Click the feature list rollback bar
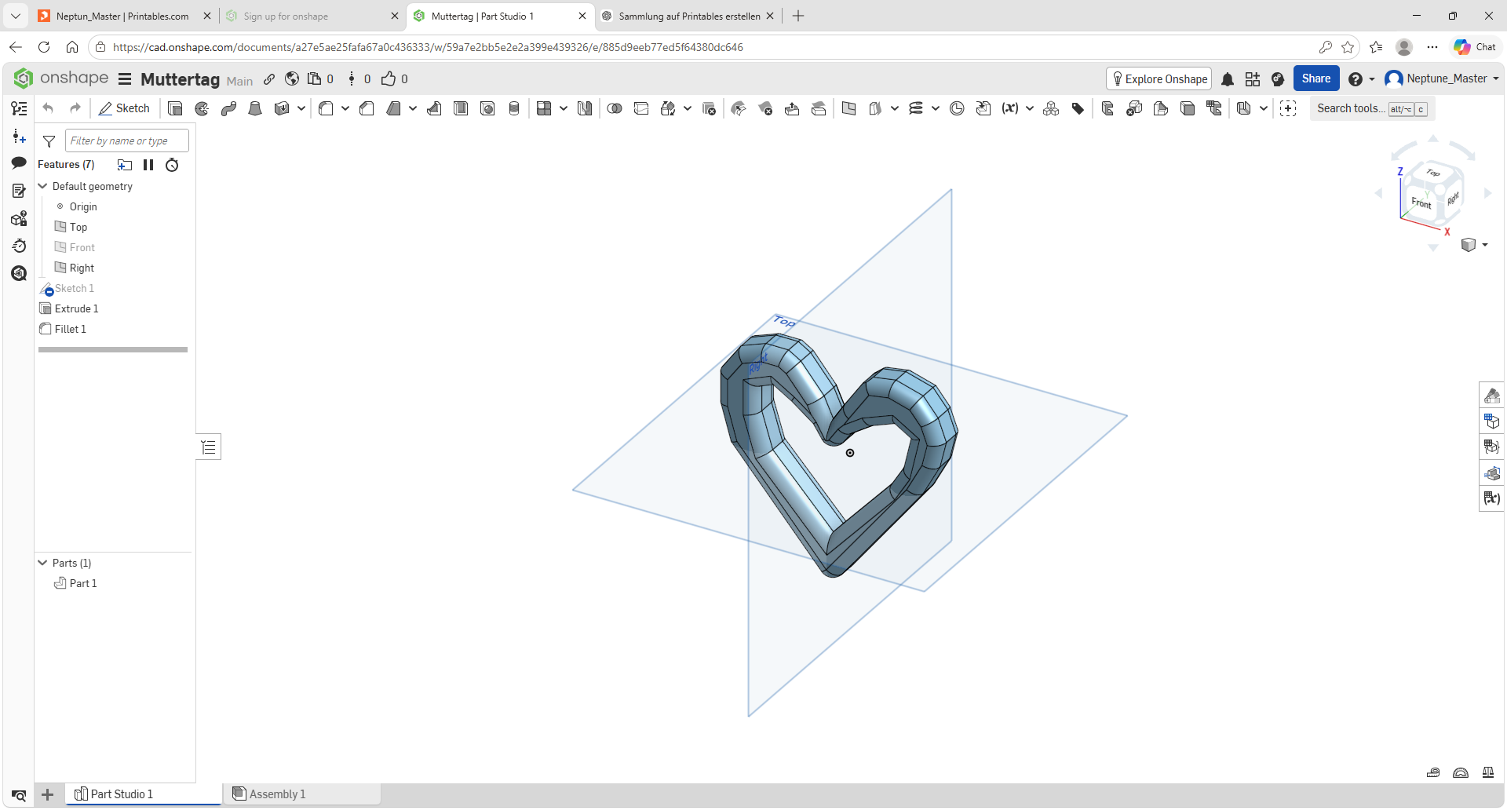The width and height of the screenshot is (1507, 810). point(113,349)
